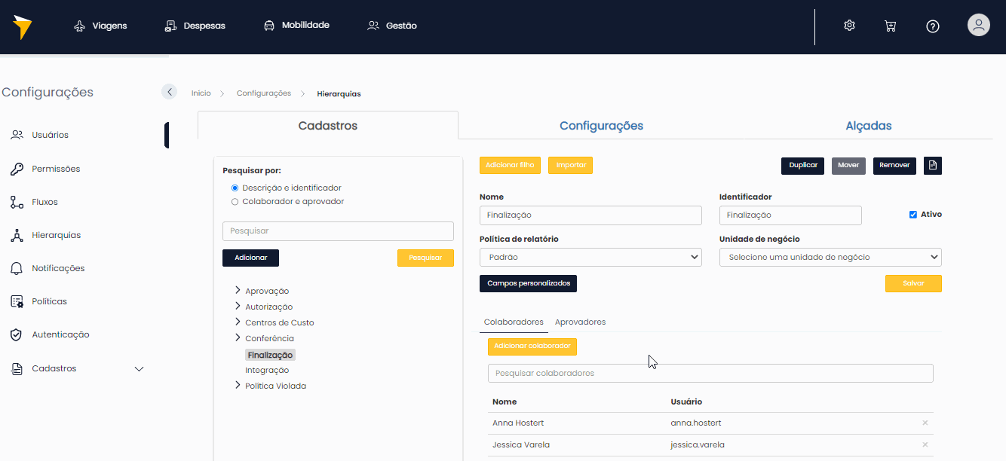Select the Colaborador e aprovador radio option

(x=235, y=201)
